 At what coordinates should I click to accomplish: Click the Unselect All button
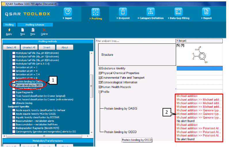[29, 47]
